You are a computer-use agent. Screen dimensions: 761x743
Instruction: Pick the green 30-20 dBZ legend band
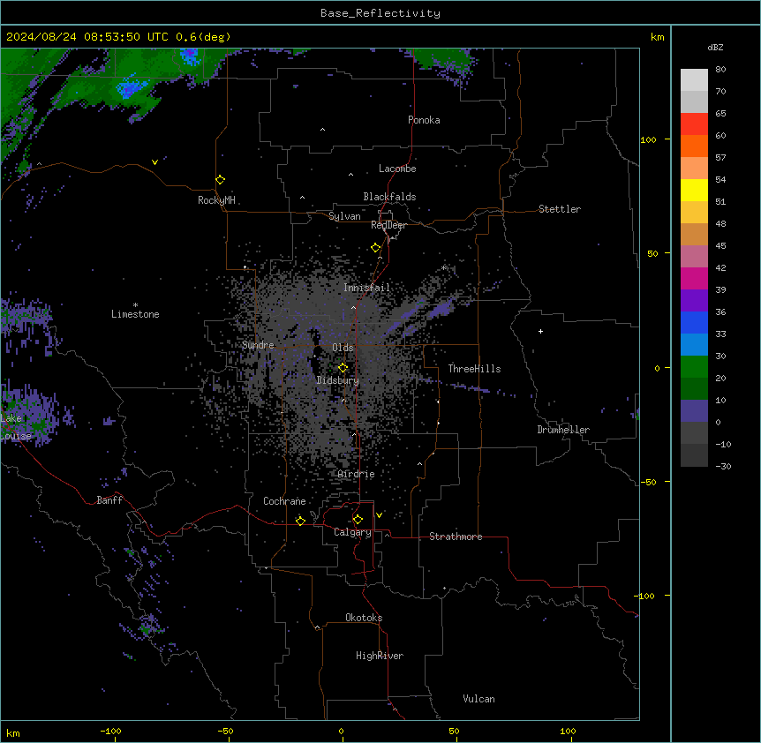(694, 367)
